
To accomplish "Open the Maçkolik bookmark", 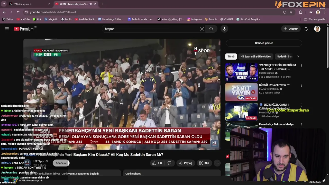I will 51,19.
